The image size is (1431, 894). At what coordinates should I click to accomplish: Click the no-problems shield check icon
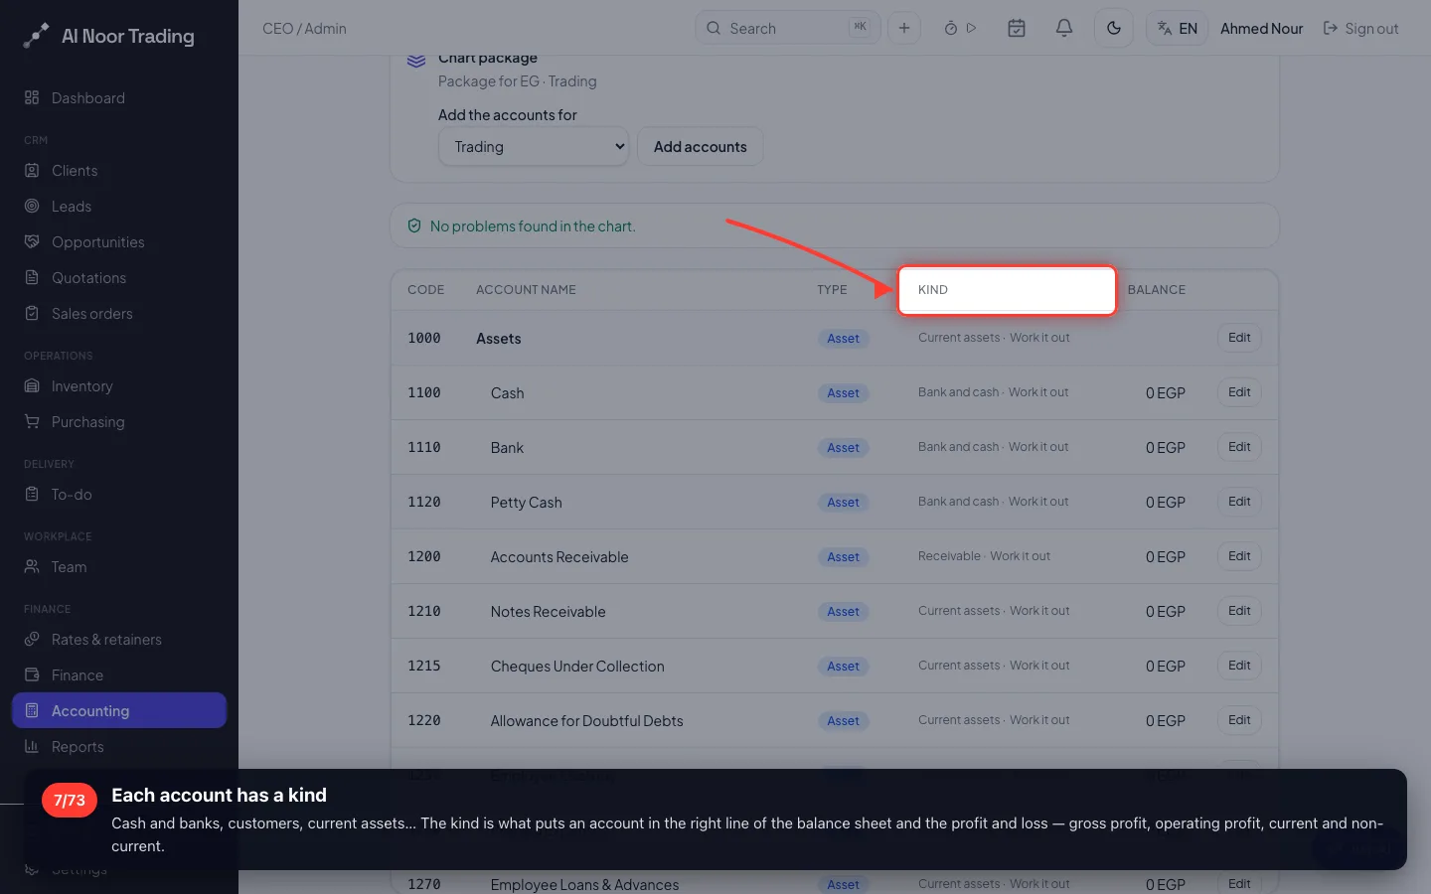point(414,225)
